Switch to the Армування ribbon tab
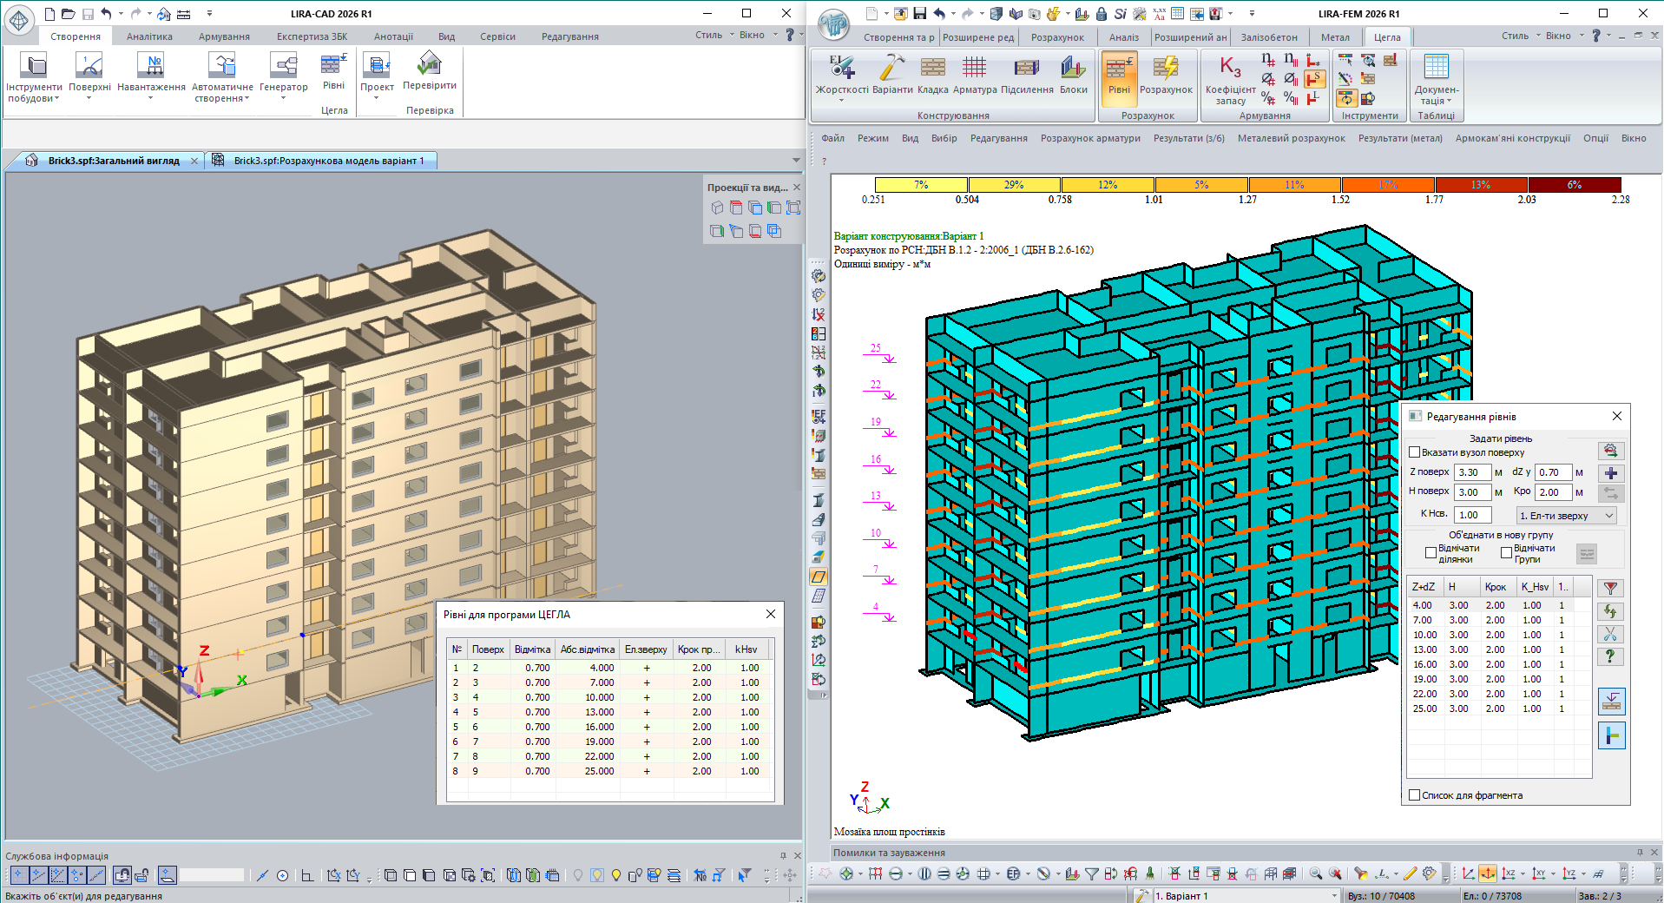1664x903 pixels. tap(223, 36)
